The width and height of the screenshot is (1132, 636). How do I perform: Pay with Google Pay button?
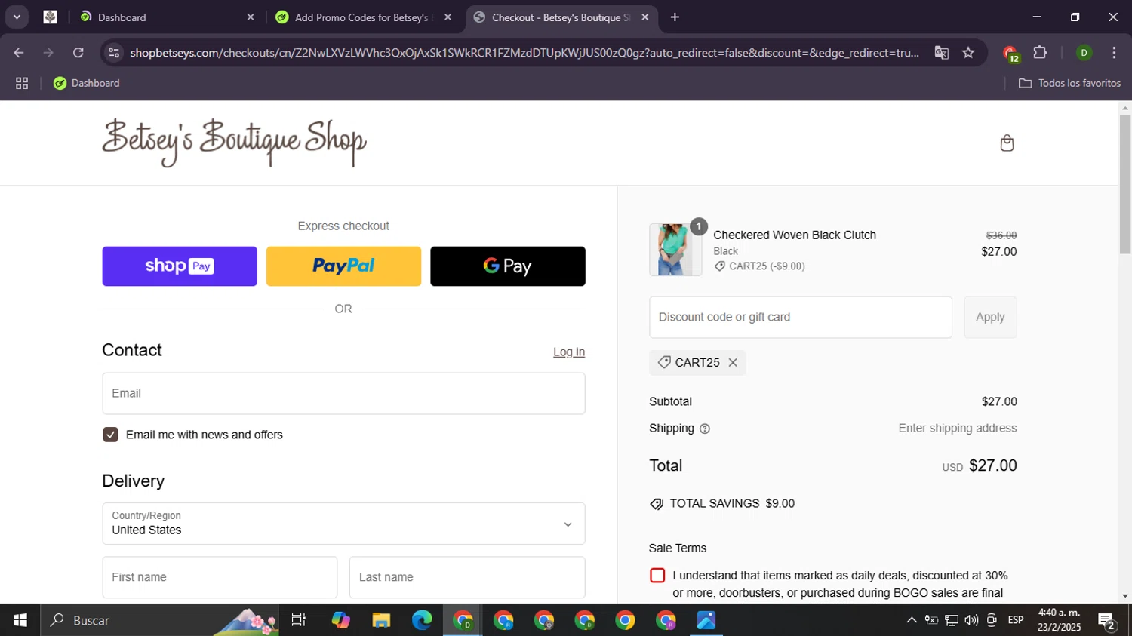pos(508,266)
